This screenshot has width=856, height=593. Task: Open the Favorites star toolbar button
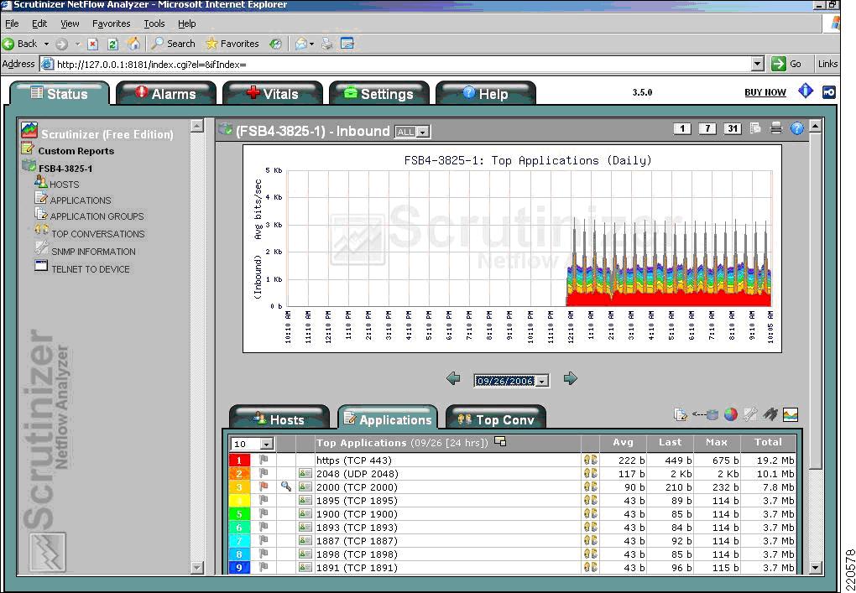[232, 44]
